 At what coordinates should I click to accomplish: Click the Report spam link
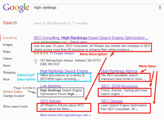[x=79, y=42]
